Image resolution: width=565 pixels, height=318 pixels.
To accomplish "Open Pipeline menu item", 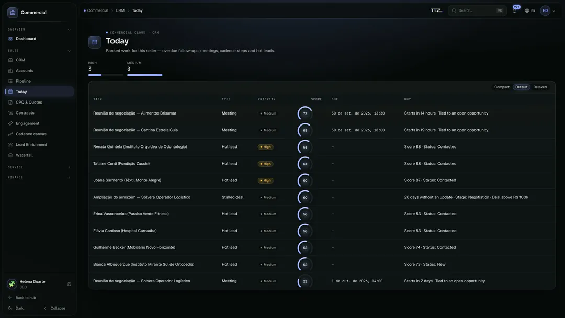I will click(x=39, y=81).
